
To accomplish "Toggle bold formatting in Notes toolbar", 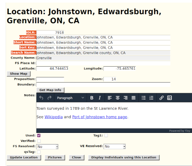I will pyautogui.click(x=92, y=98).
